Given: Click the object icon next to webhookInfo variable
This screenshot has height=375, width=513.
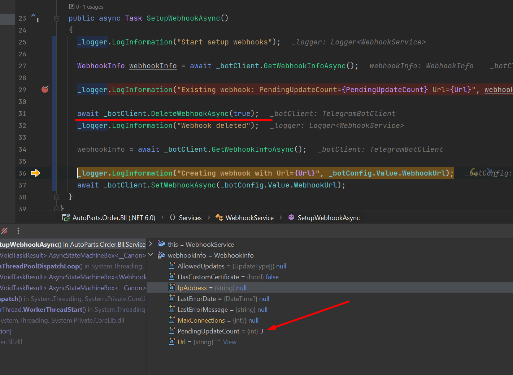Looking at the screenshot, I should point(161,255).
